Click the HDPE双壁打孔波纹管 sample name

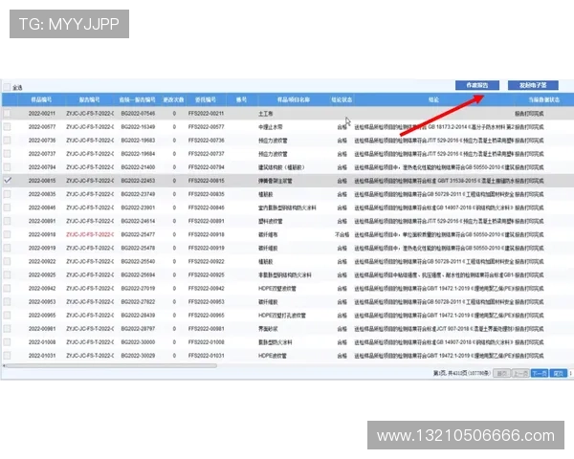point(282,316)
